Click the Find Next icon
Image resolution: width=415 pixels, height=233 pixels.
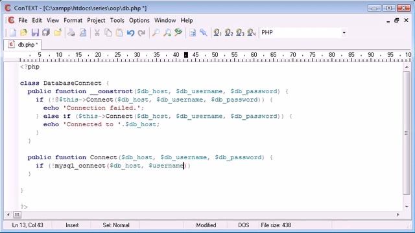click(167, 33)
